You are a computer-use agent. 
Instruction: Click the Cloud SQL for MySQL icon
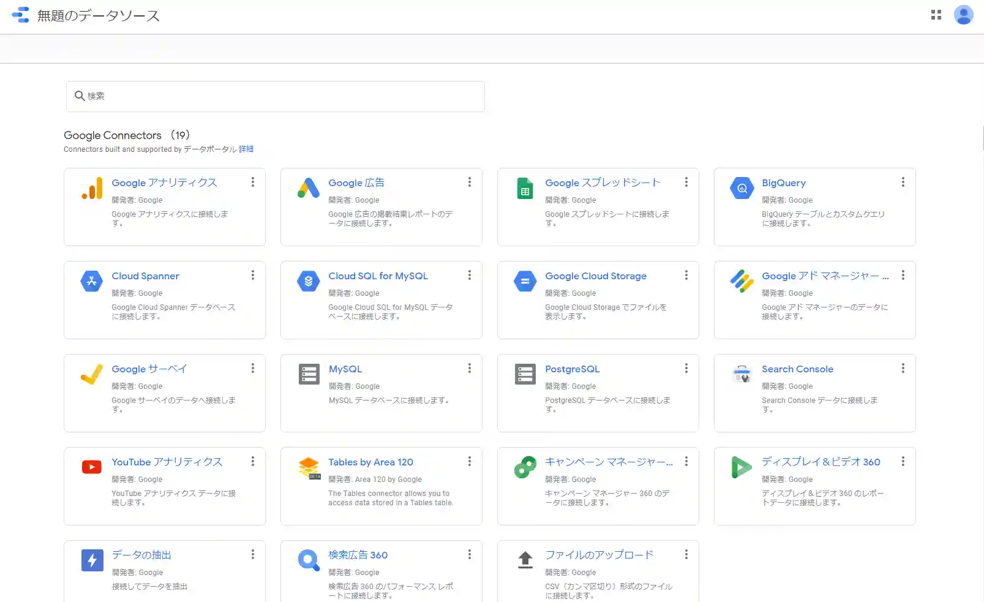point(309,281)
